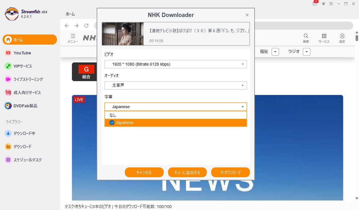
Task: Go to ダウンロード中 in library
Action: point(24,133)
